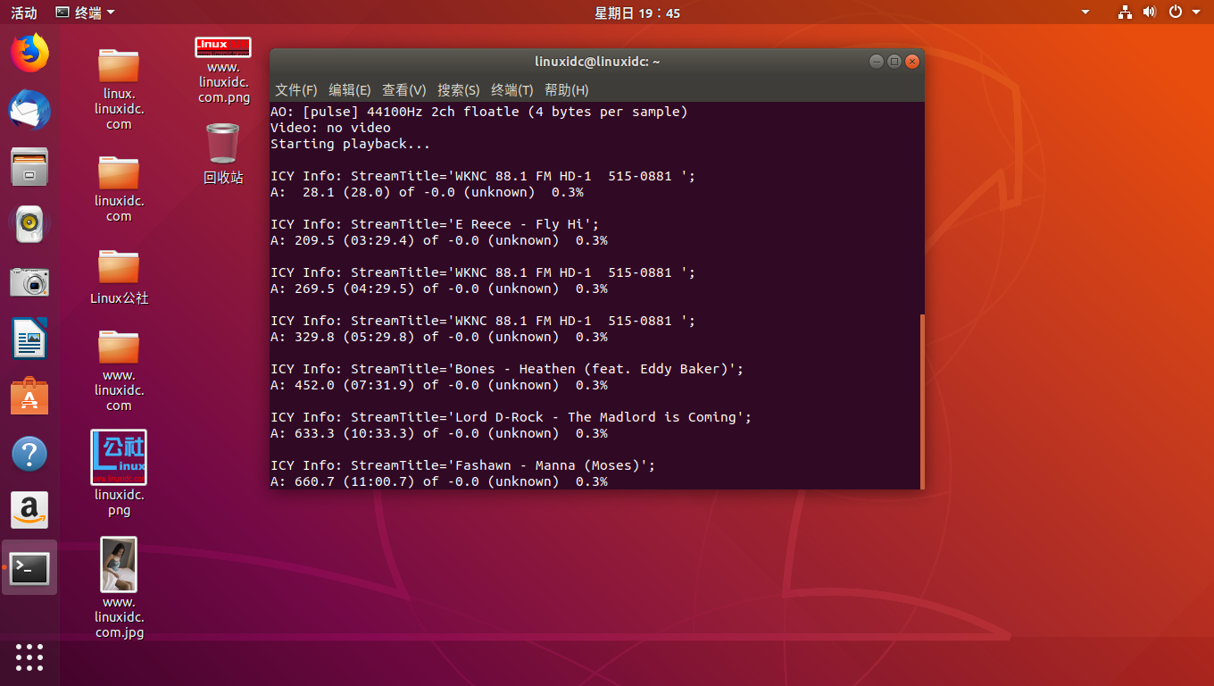Click the power icon in top bar
Screen dimensions: 1214x686
tap(1176, 13)
